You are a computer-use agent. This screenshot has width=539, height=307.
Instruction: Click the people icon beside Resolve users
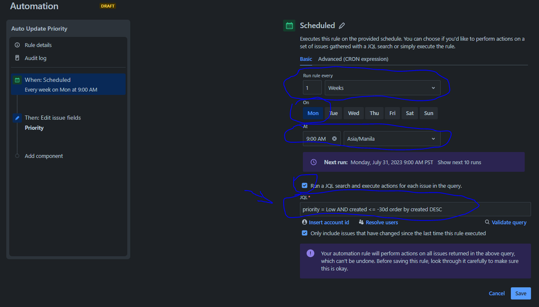click(x=361, y=222)
